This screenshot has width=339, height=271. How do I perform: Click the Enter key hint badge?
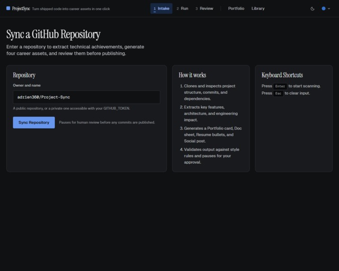click(280, 86)
